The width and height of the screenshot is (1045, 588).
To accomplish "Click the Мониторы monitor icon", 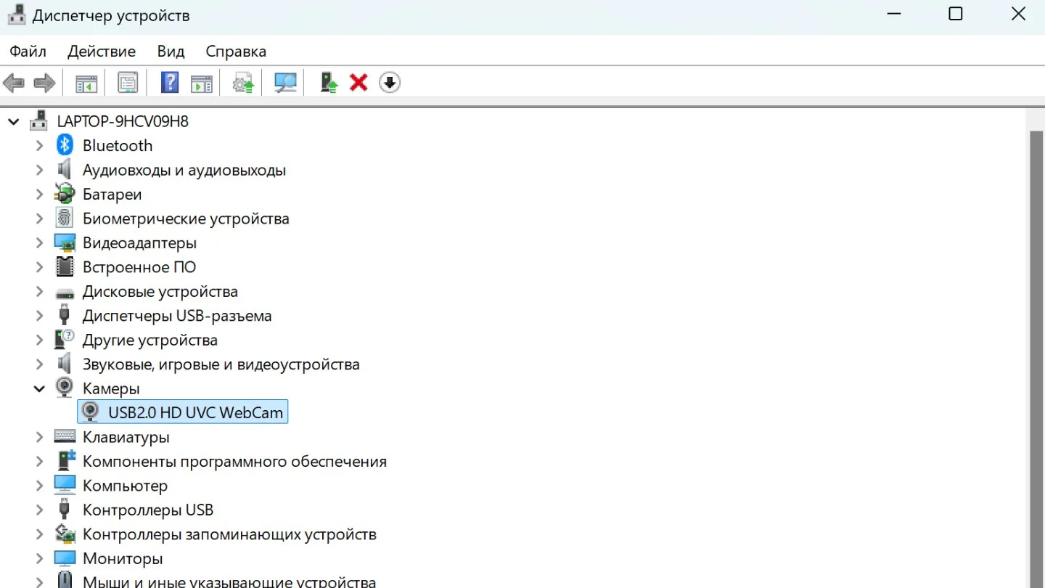I will tap(65, 558).
